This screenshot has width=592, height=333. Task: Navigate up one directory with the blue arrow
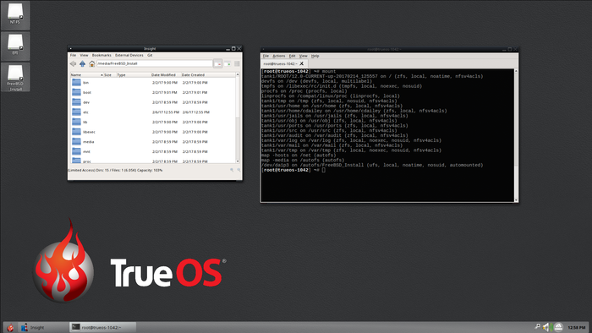pyautogui.click(x=82, y=63)
